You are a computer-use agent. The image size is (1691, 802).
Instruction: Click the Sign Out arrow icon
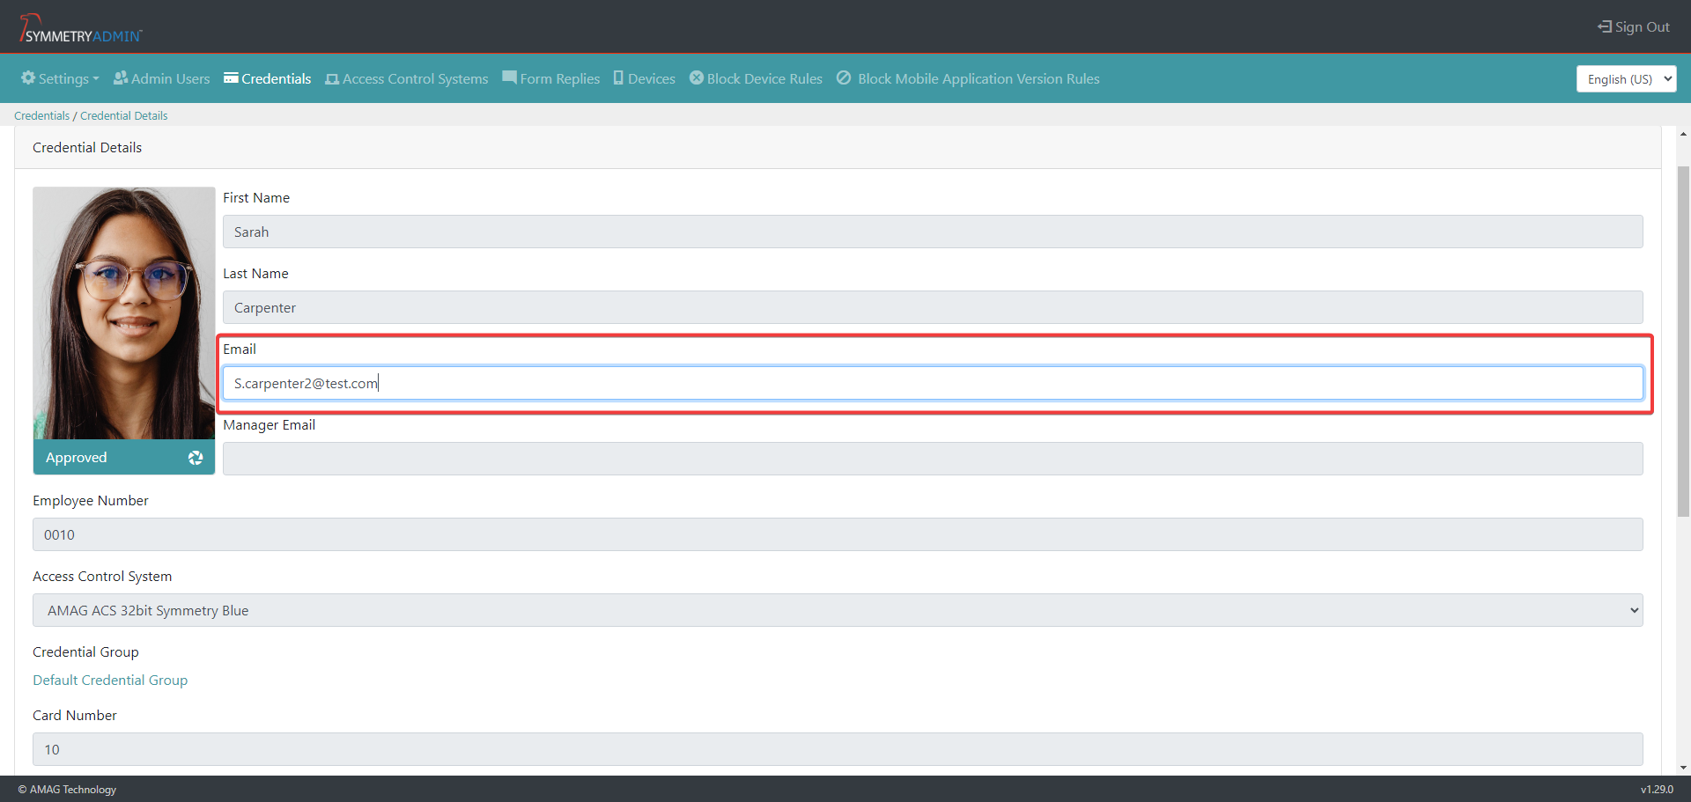click(1605, 27)
